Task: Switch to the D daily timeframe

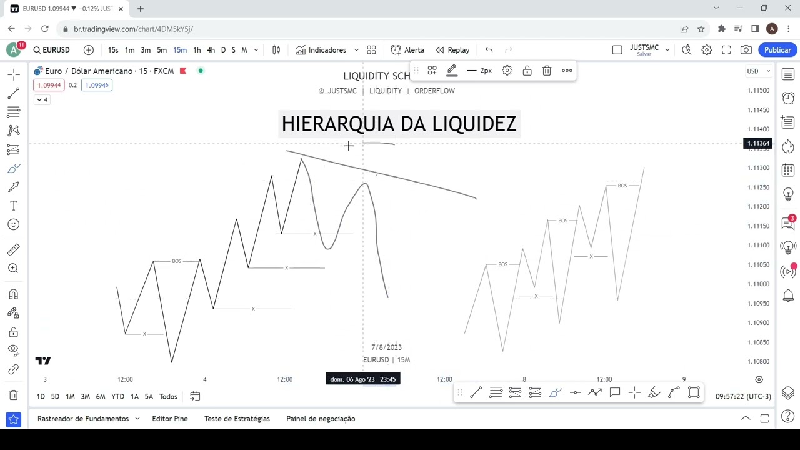Action: point(223,50)
